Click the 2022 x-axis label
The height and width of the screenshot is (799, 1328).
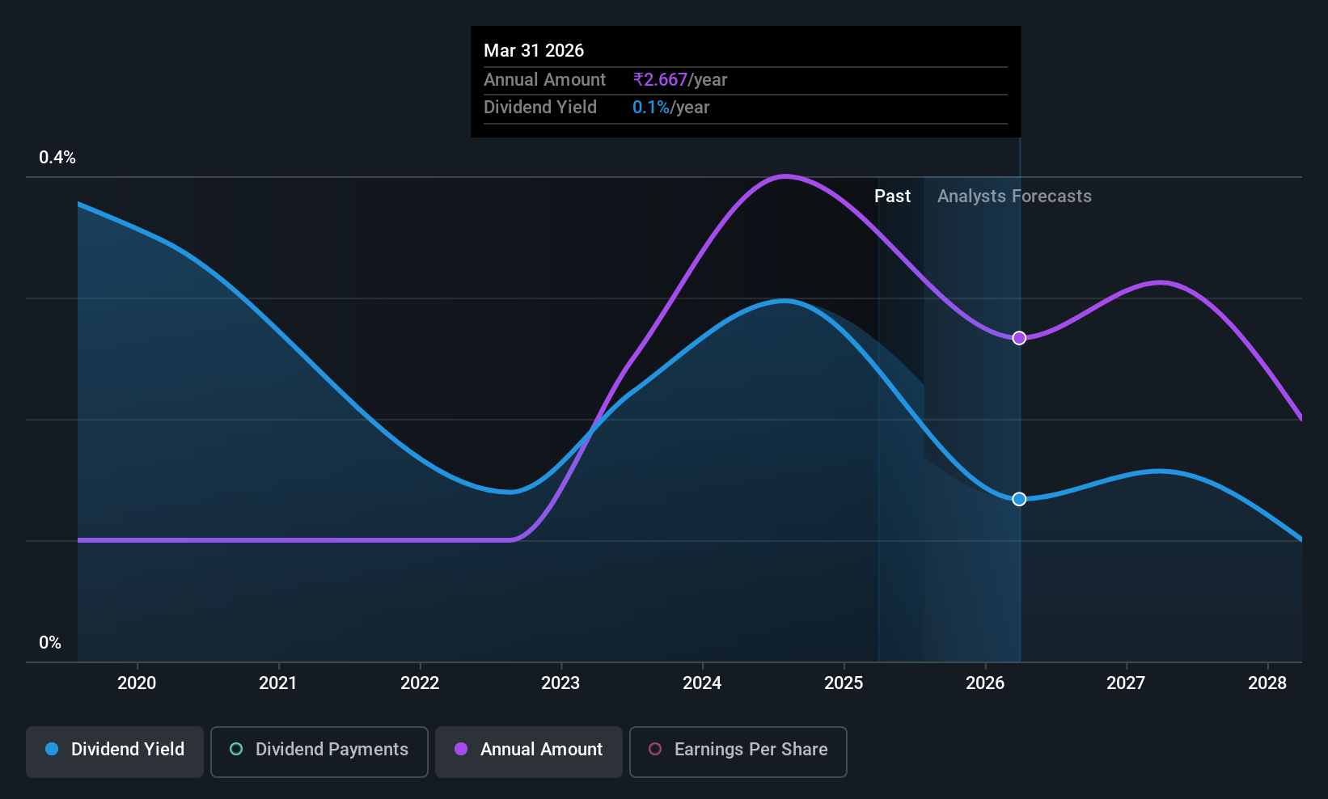[x=420, y=683]
